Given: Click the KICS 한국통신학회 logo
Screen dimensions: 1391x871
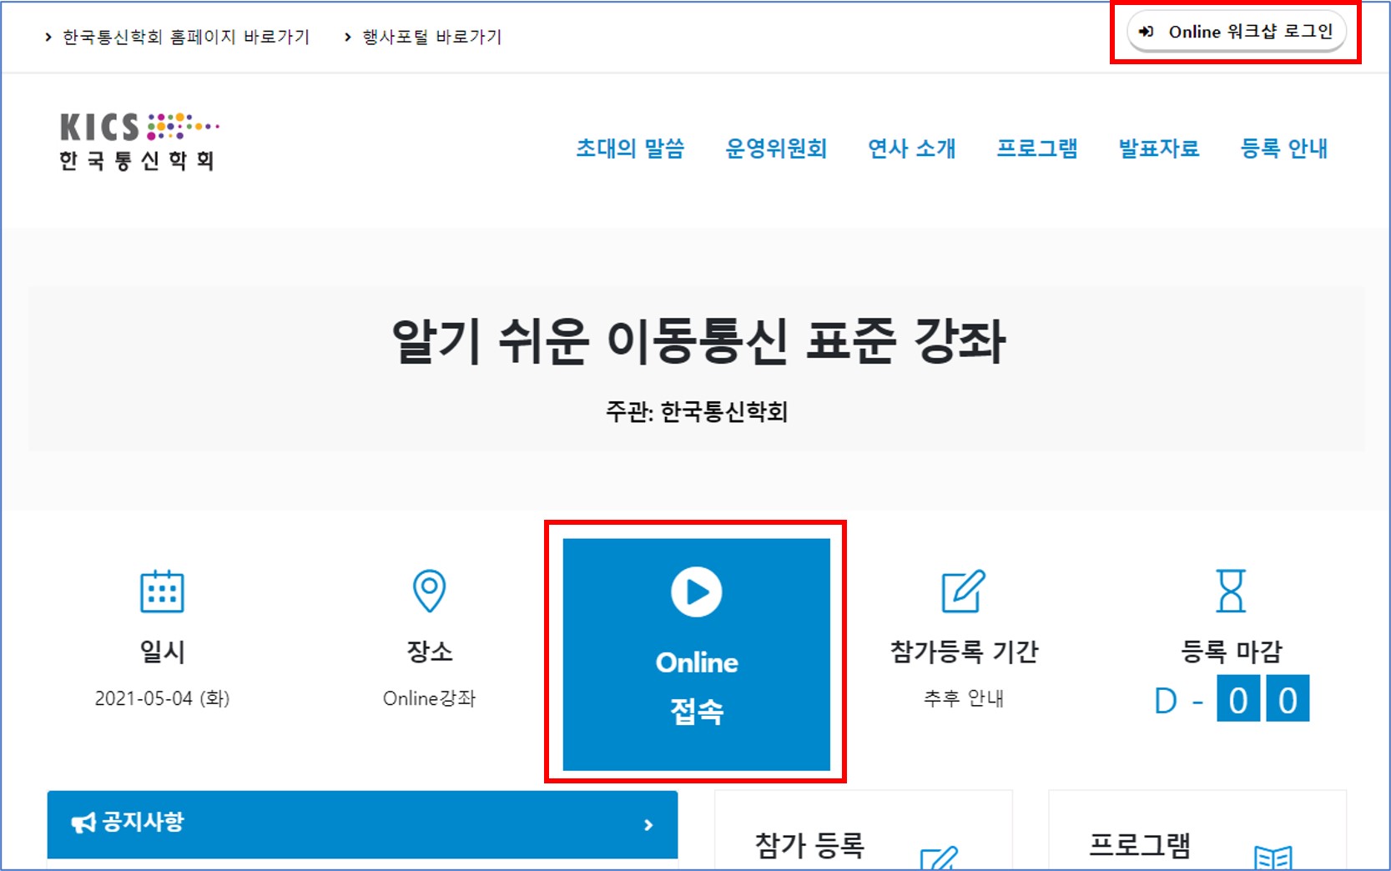Looking at the screenshot, I should (139, 142).
